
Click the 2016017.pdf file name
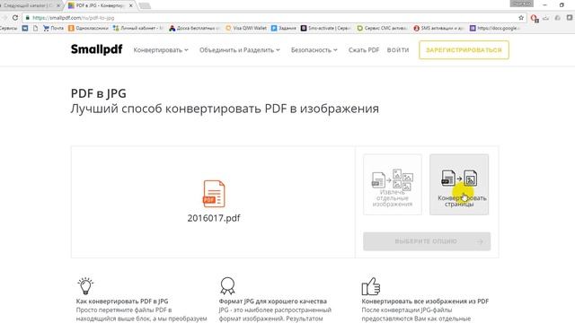point(214,218)
